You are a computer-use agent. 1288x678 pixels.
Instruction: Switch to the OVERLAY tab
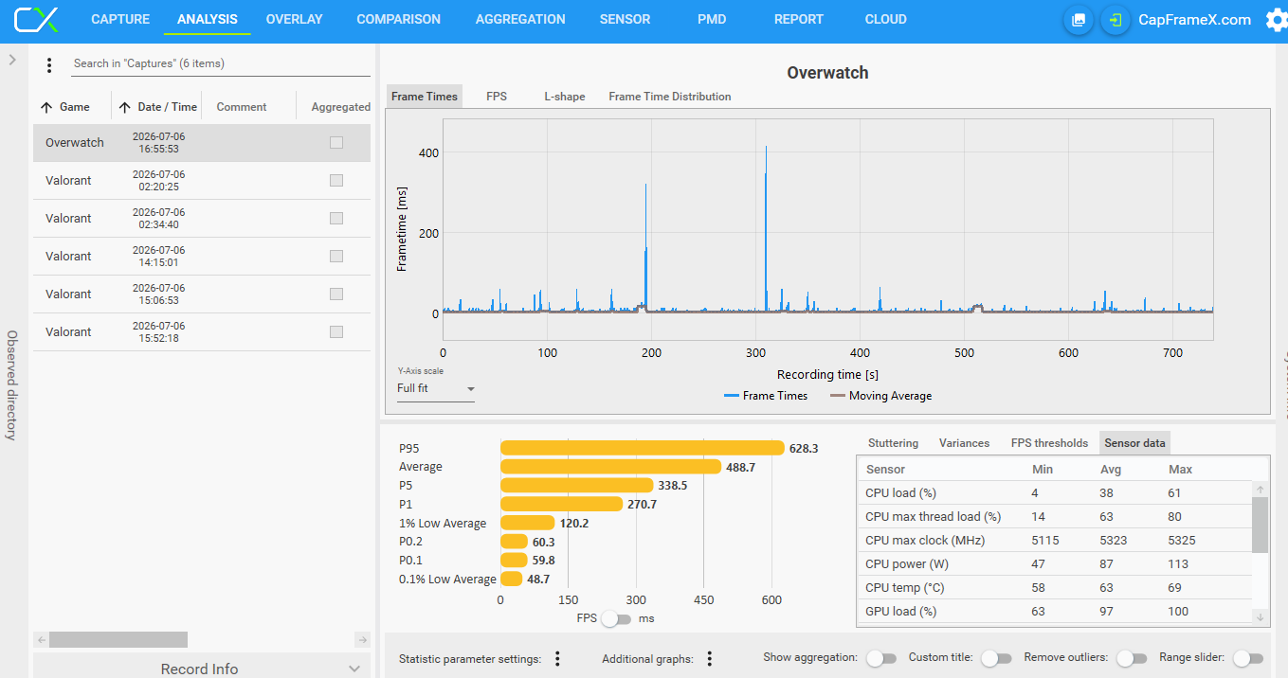pos(294,19)
